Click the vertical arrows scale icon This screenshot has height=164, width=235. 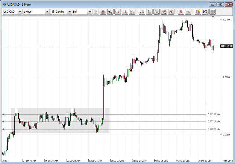(149, 12)
